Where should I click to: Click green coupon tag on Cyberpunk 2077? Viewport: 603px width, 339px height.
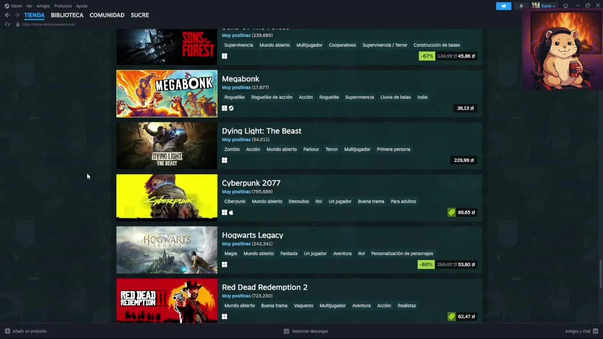(451, 212)
